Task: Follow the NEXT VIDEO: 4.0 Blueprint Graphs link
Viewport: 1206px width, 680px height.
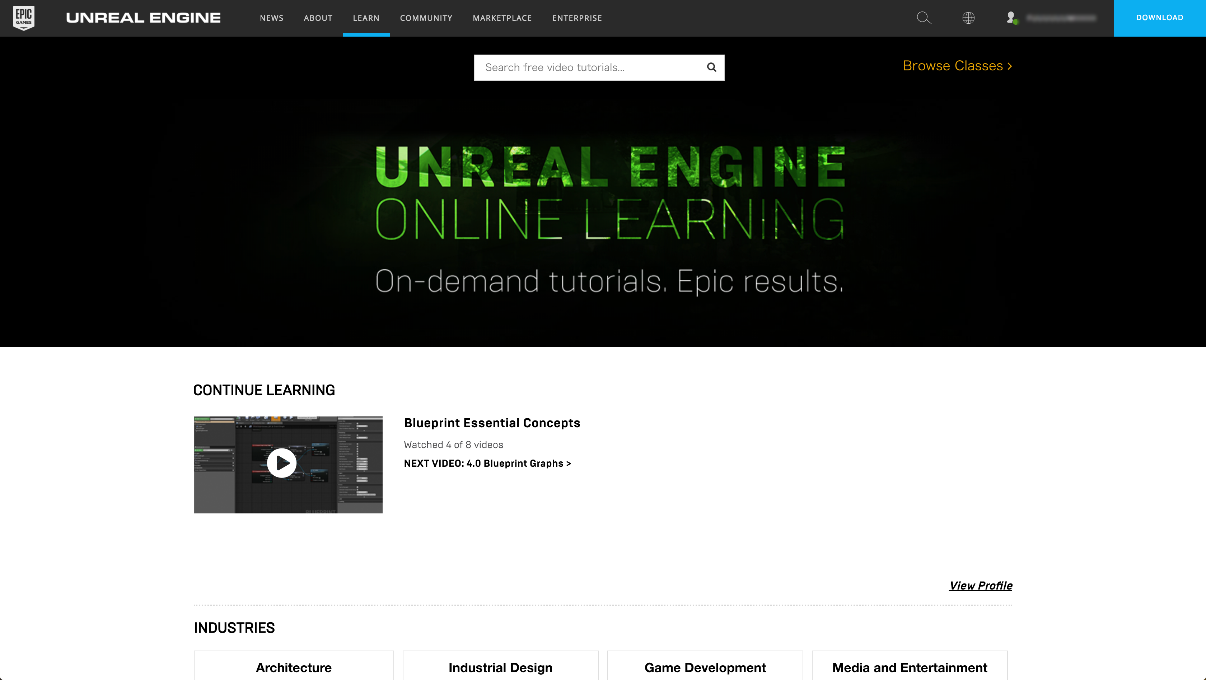Action: pos(487,463)
